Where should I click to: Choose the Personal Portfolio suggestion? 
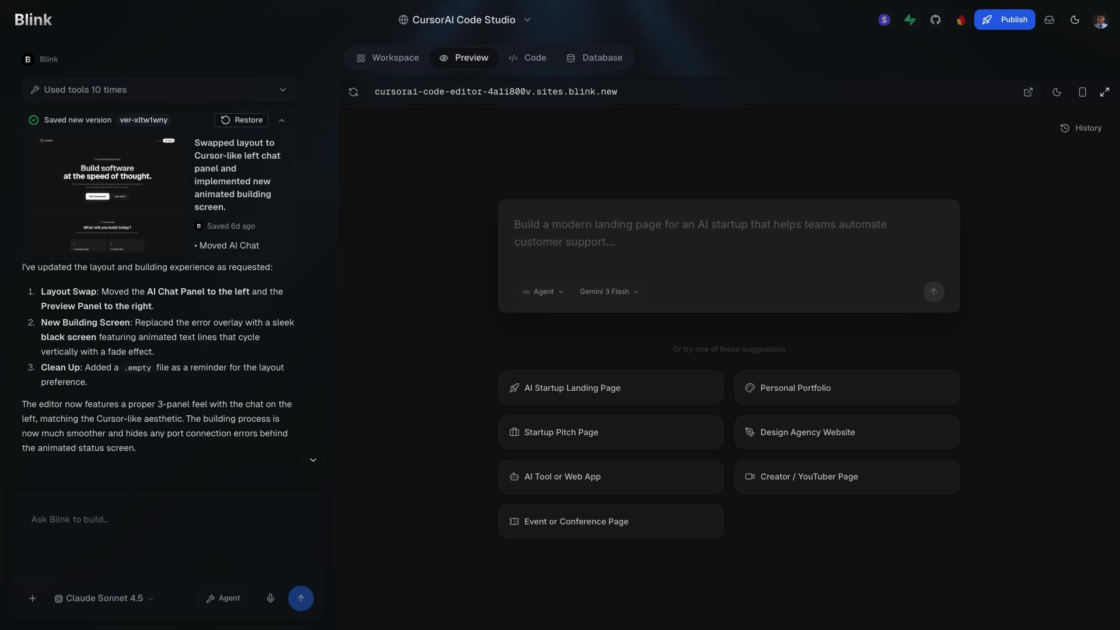847,388
